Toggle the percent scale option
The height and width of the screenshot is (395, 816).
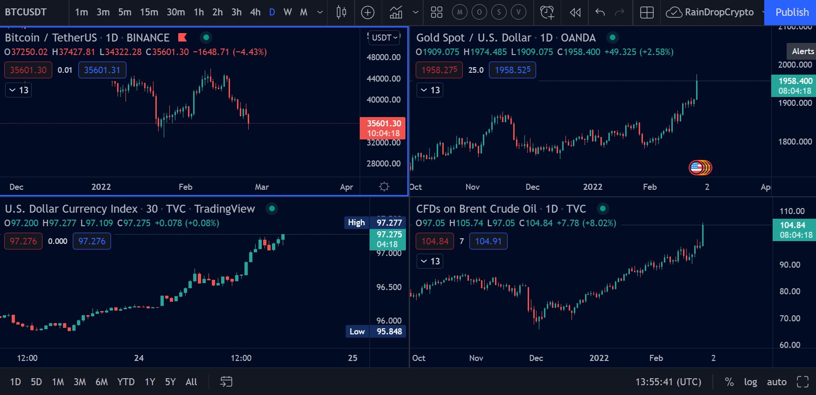729,382
